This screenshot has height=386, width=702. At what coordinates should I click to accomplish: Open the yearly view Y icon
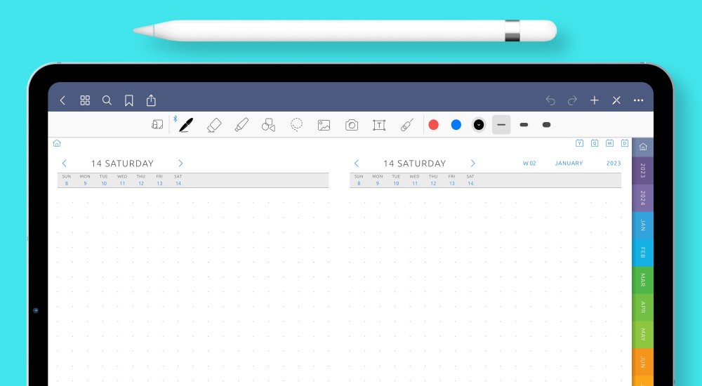pyautogui.click(x=579, y=143)
